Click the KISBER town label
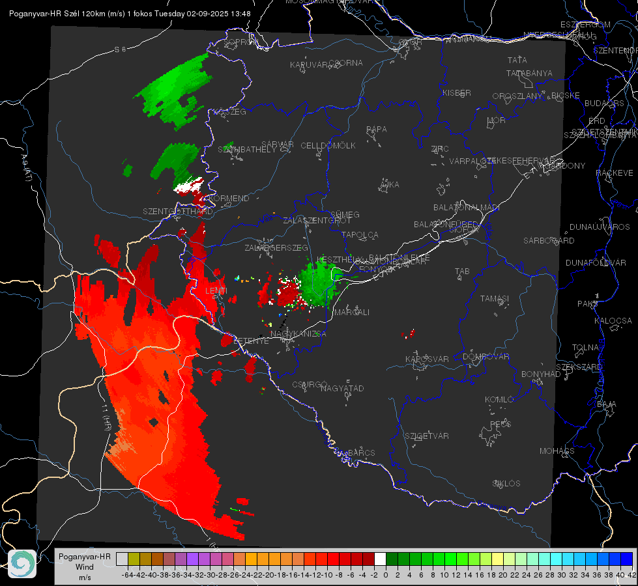The image size is (638, 586). tap(457, 92)
